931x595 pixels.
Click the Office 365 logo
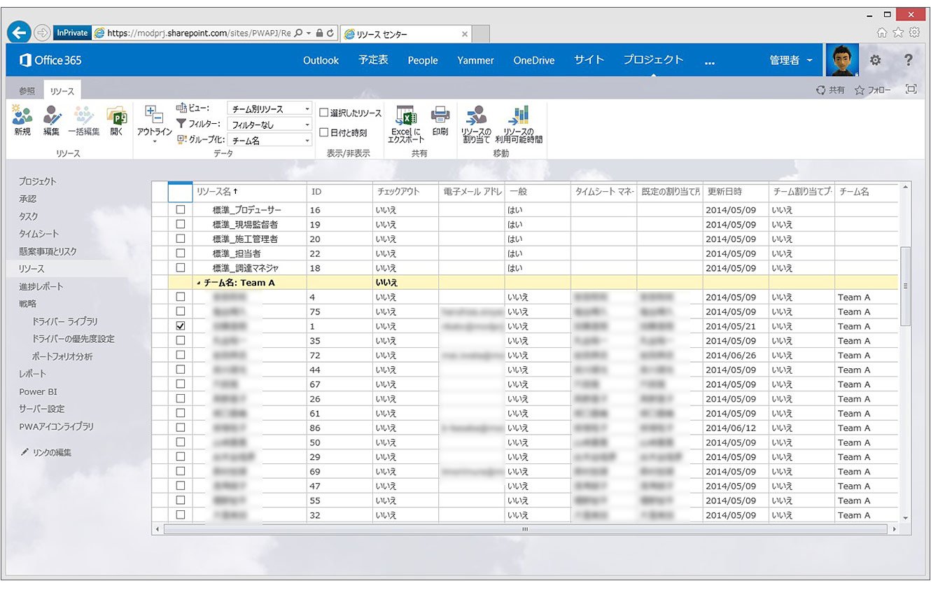(50, 60)
